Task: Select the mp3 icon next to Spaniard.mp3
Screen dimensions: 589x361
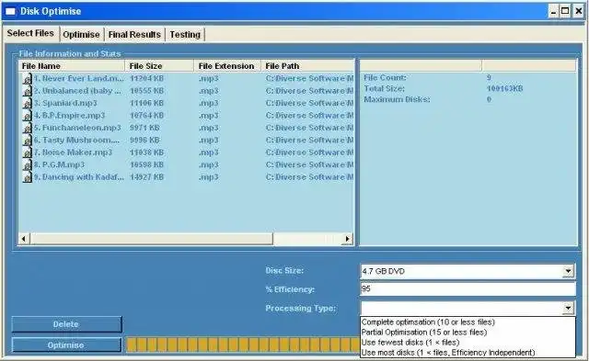Action: 27,104
